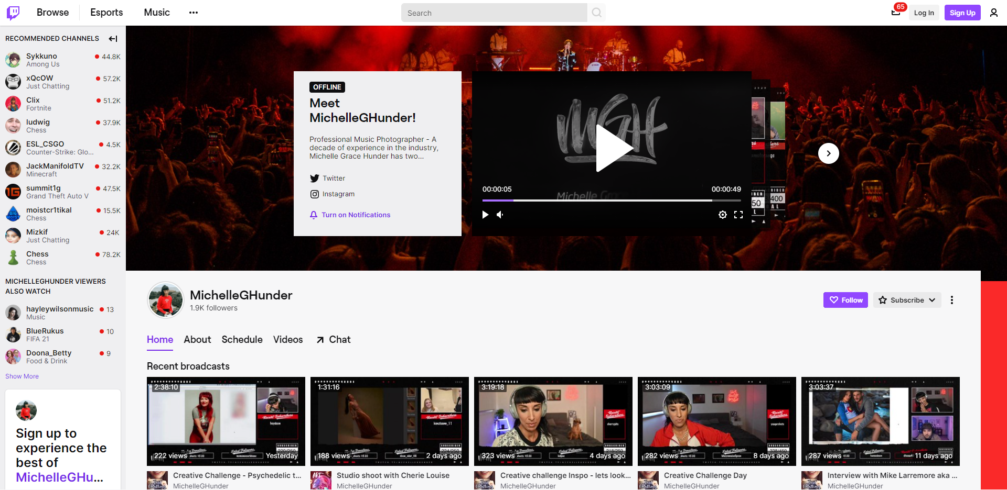
Task: Collapse the recommended channels sidebar
Action: click(113, 38)
